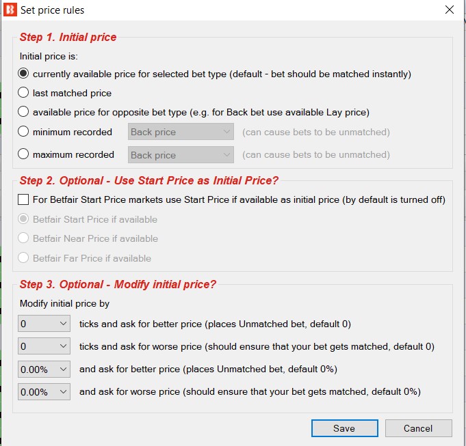
Task: Choose Betfair Near Price if available
Action: tap(23, 238)
